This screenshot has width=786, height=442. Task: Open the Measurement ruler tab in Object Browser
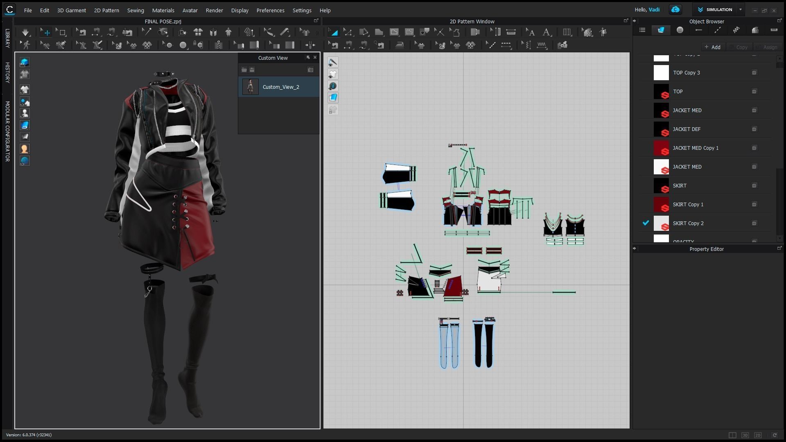coord(774,30)
